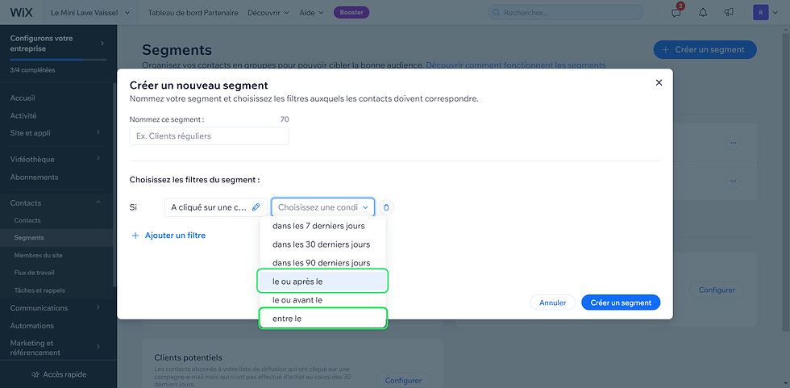Open the Le Mini Lave Vaissel site selector
This screenshot has width=790, height=388.
[90, 13]
